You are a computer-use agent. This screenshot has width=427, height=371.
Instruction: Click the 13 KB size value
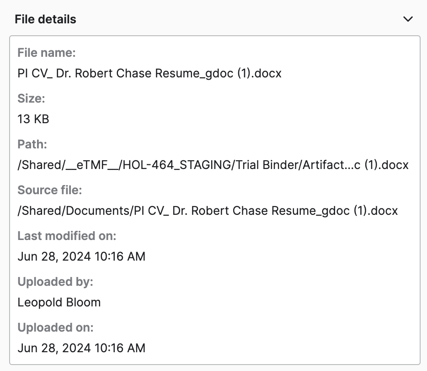pos(33,119)
